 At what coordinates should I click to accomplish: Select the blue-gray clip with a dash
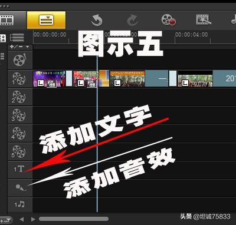pyautogui.click(x=157, y=79)
